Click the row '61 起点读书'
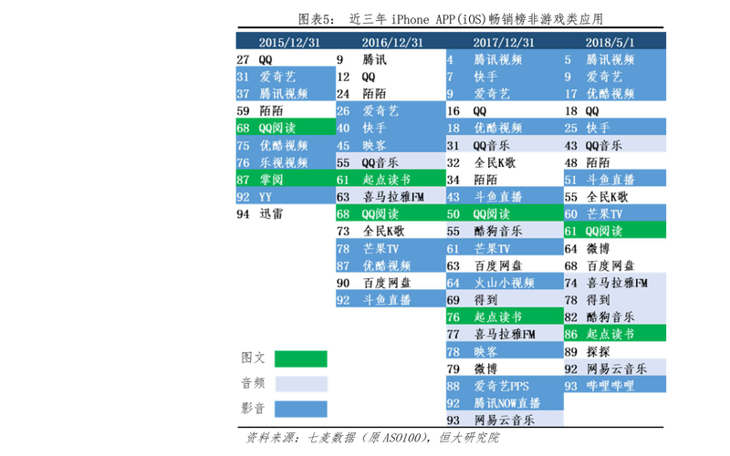 pyautogui.click(x=391, y=180)
